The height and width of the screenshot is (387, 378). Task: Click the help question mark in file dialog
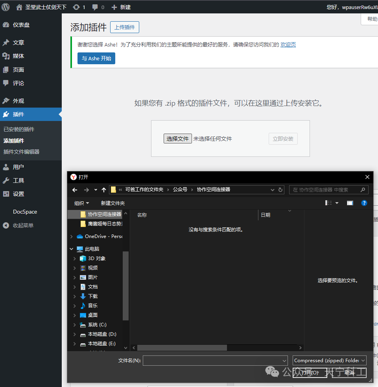(x=364, y=203)
